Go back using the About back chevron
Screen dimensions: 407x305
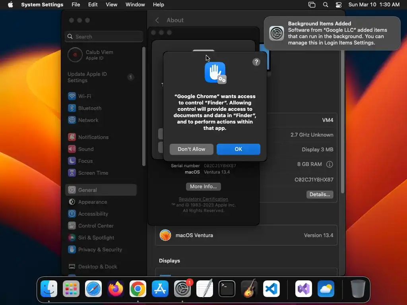point(157,20)
